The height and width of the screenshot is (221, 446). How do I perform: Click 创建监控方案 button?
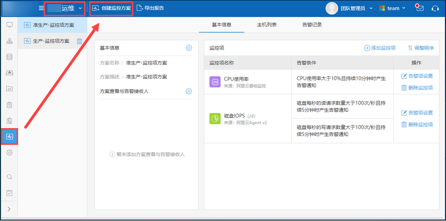pyautogui.click(x=111, y=8)
